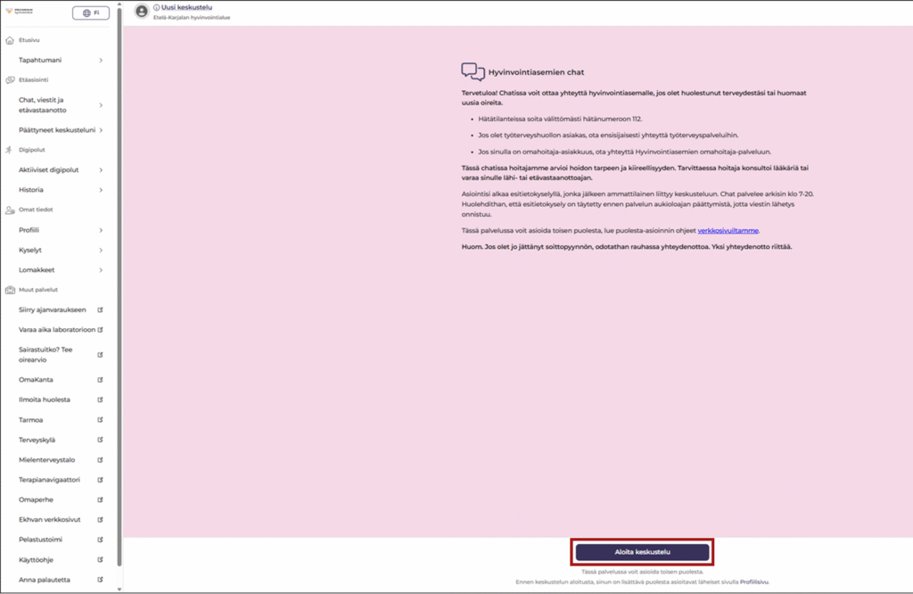Select Historia in the sidebar
The width and height of the screenshot is (913, 594).
(x=31, y=190)
